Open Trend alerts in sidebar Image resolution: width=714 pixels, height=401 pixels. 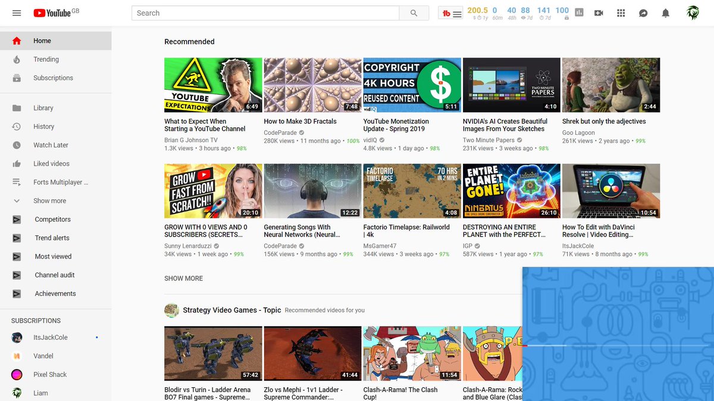point(56,238)
